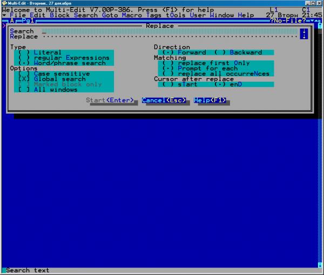Click the window letter A label
Screen dimensions: 324x275
(12, 20)
